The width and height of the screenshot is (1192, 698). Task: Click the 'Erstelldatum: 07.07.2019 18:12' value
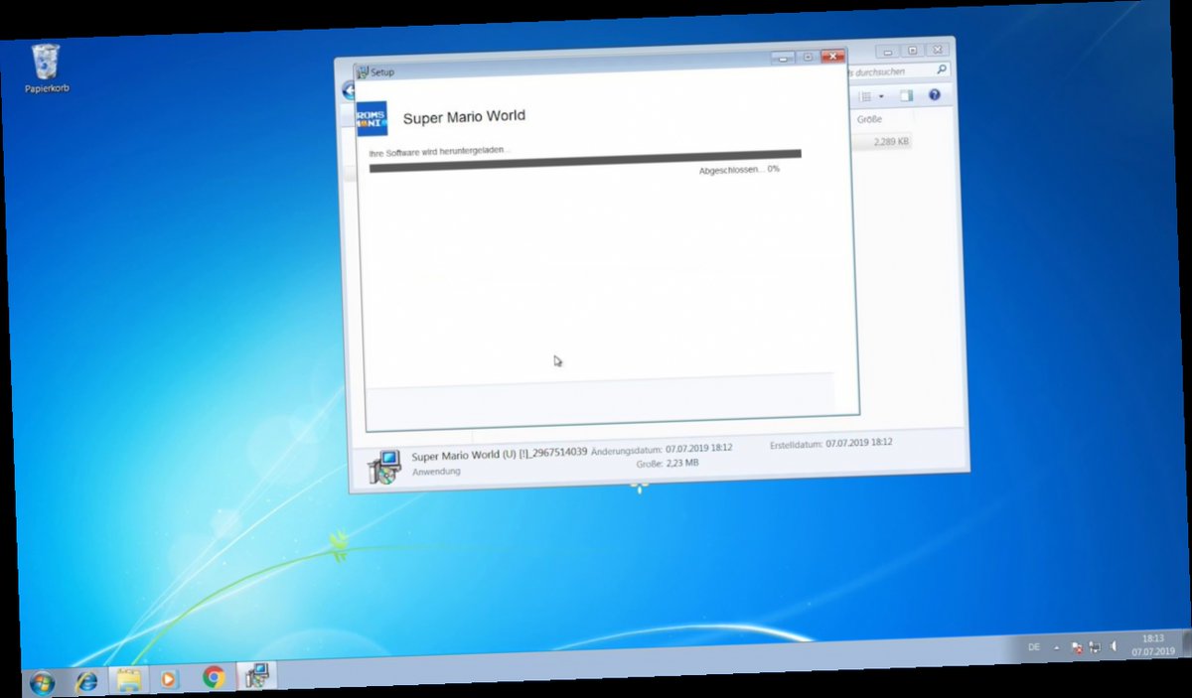pyautogui.click(x=830, y=443)
